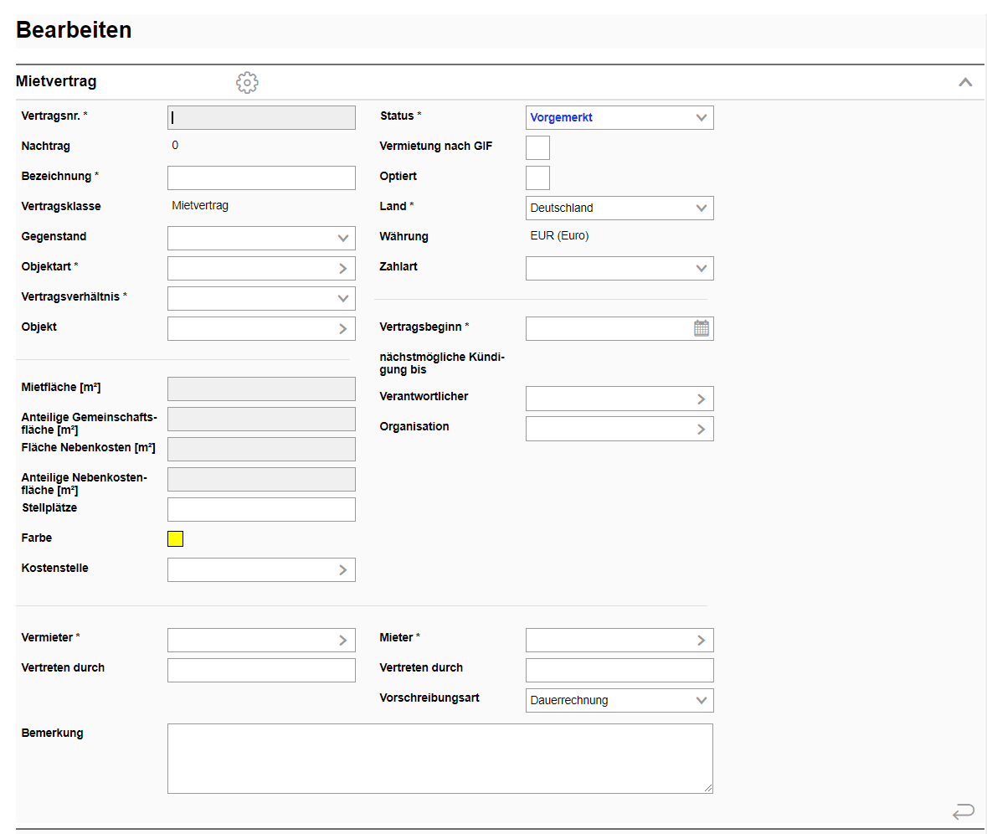This screenshot has height=834, width=987.
Task: Focus the Bemerkung text area
Action: tap(440, 758)
